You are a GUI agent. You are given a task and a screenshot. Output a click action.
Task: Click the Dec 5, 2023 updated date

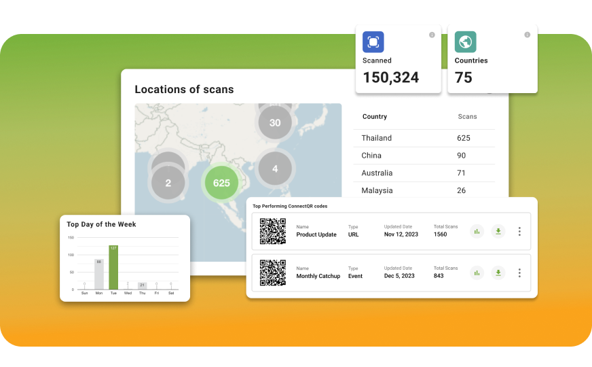point(399,276)
